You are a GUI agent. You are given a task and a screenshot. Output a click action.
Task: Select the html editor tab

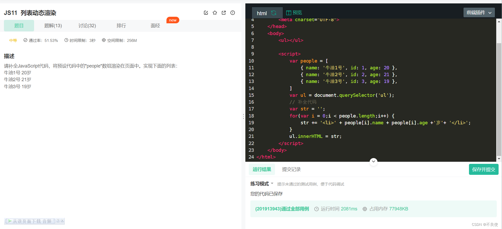pyautogui.click(x=267, y=13)
